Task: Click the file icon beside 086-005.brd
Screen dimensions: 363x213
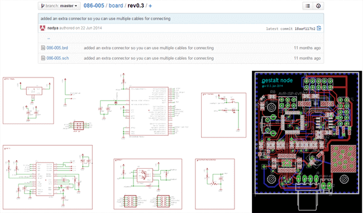Action: pos(43,48)
